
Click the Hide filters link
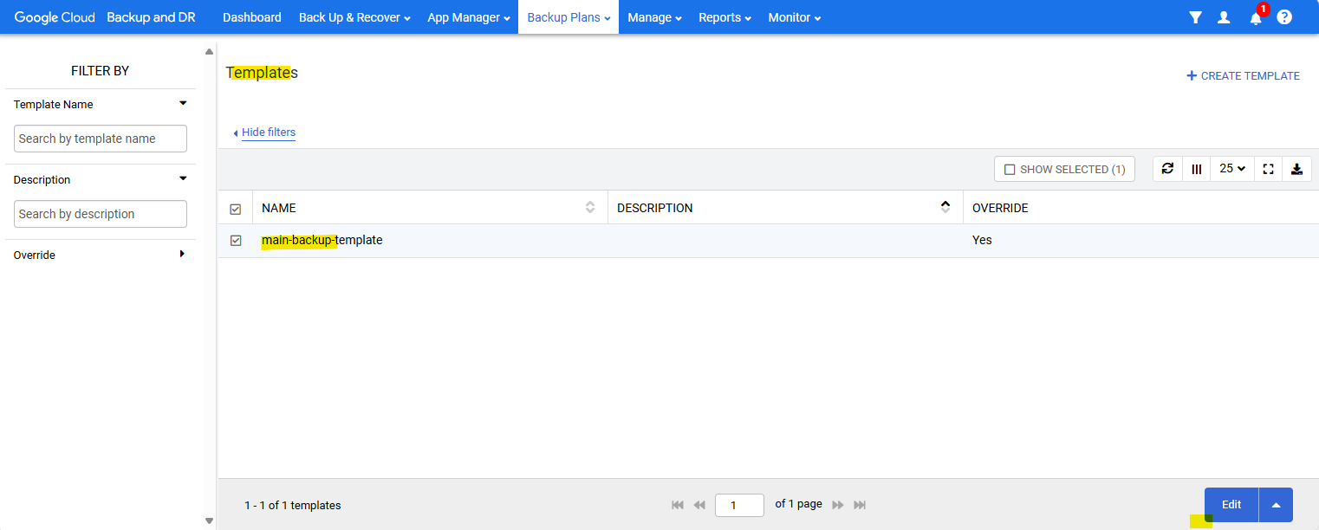pyautogui.click(x=268, y=132)
